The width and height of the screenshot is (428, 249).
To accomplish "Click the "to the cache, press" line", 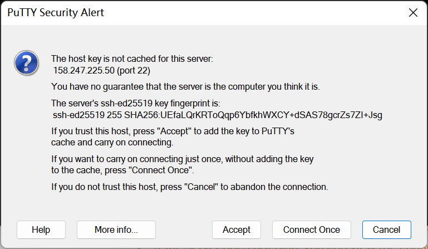I will (122, 170).
